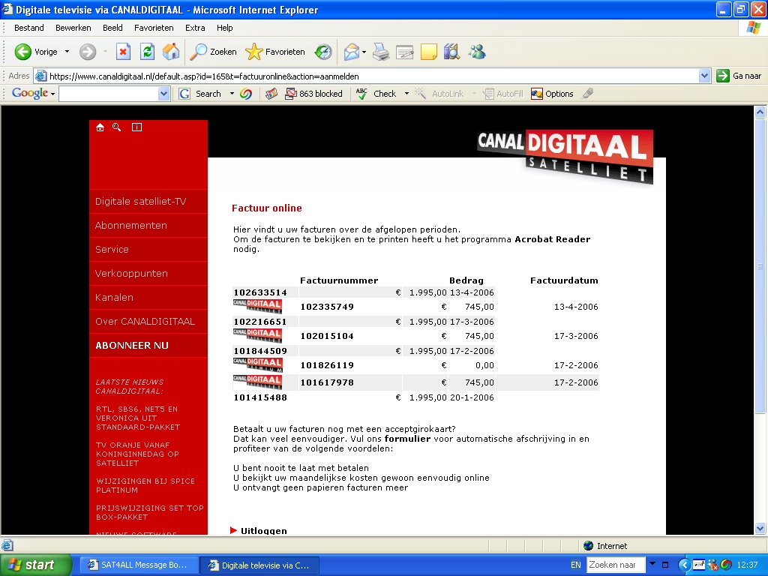Open the Favorieten menu
Viewport: 768px width, 576px height.
pyautogui.click(x=154, y=28)
